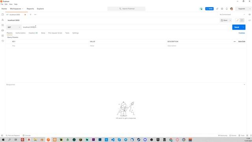This screenshot has width=252, height=142.
Task: Open the code snippet icon
Action: point(250,20)
